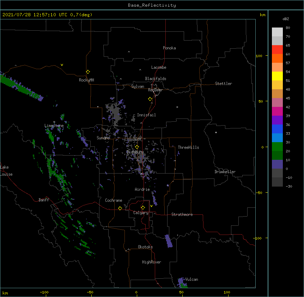The width and height of the screenshot is (304, 297).
Task: Click the yellow V marker east of Calgary
Action: pyautogui.click(x=151, y=206)
